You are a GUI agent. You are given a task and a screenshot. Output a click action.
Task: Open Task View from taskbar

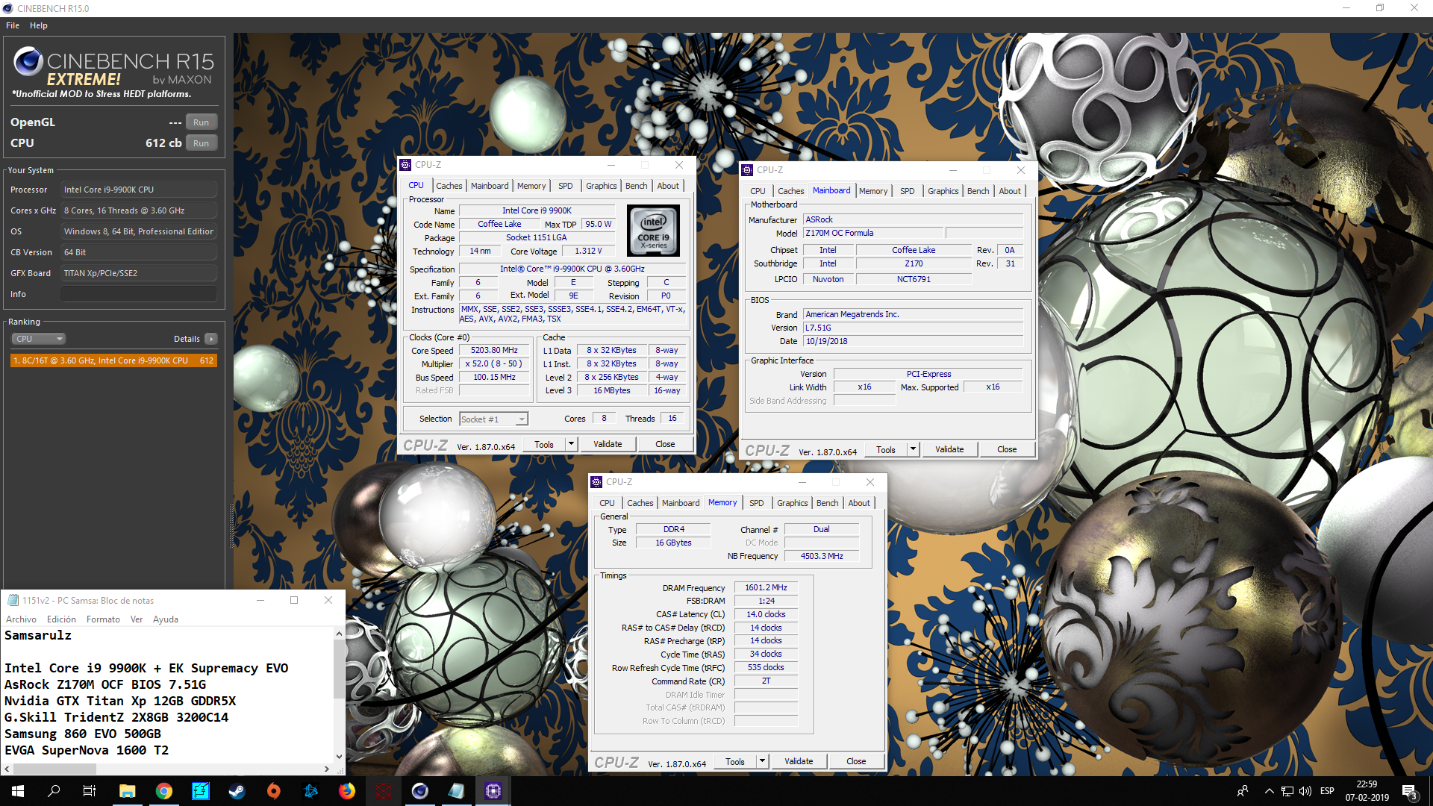tap(90, 791)
